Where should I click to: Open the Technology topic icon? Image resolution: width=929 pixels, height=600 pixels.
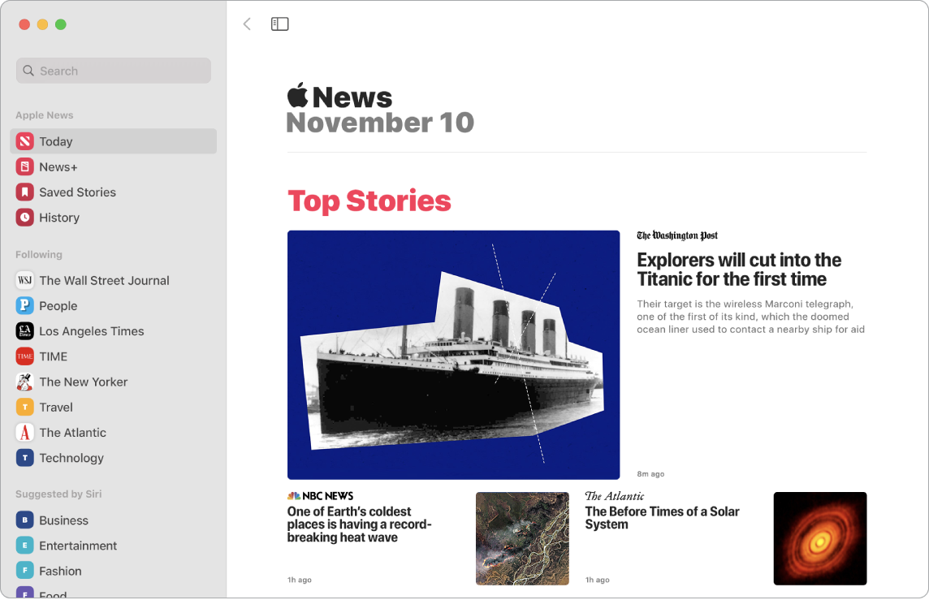(x=24, y=457)
